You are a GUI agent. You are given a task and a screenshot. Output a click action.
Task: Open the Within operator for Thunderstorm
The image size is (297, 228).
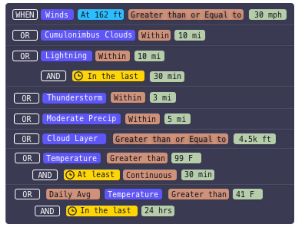pyautogui.click(x=128, y=98)
